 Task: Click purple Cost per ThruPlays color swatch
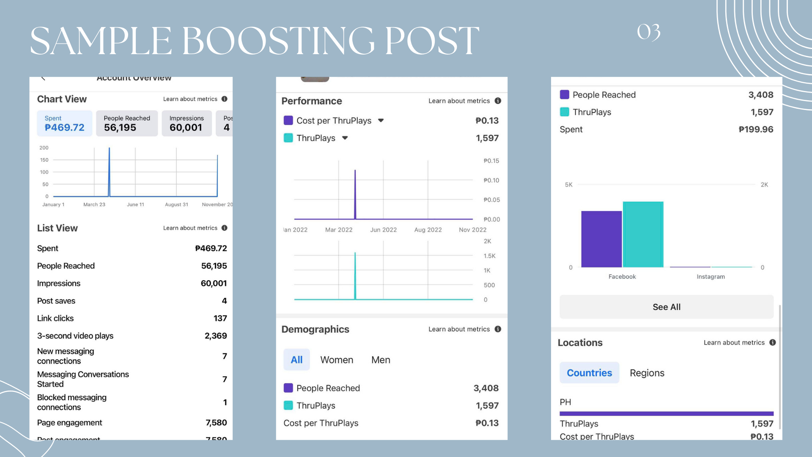288,121
